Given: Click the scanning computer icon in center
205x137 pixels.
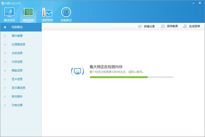Looking at the screenshot, I should tap(78, 71).
